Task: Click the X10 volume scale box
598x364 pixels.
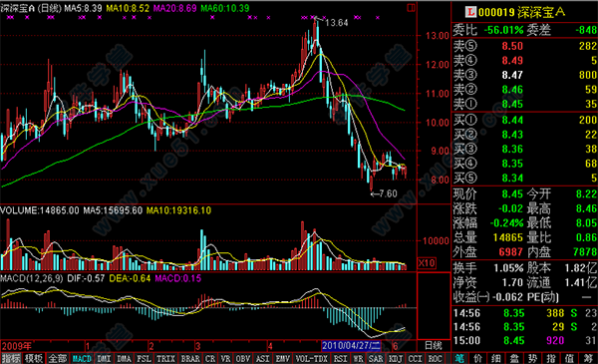Action: (427, 263)
